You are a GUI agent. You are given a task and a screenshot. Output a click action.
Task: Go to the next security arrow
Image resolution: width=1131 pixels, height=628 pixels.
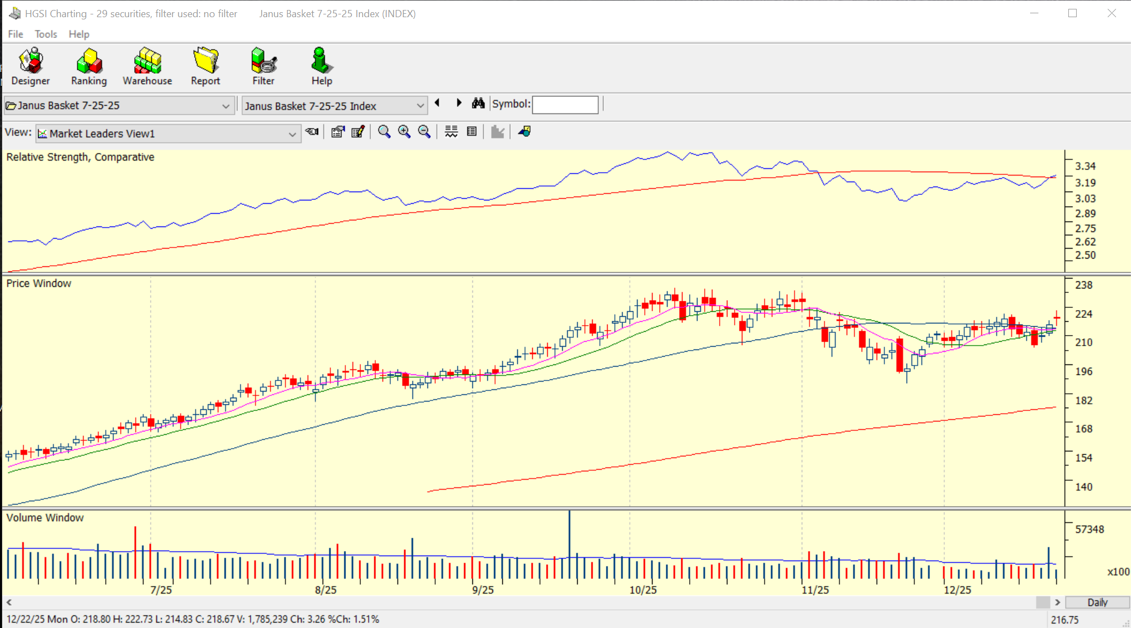click(x=458, y=103)
